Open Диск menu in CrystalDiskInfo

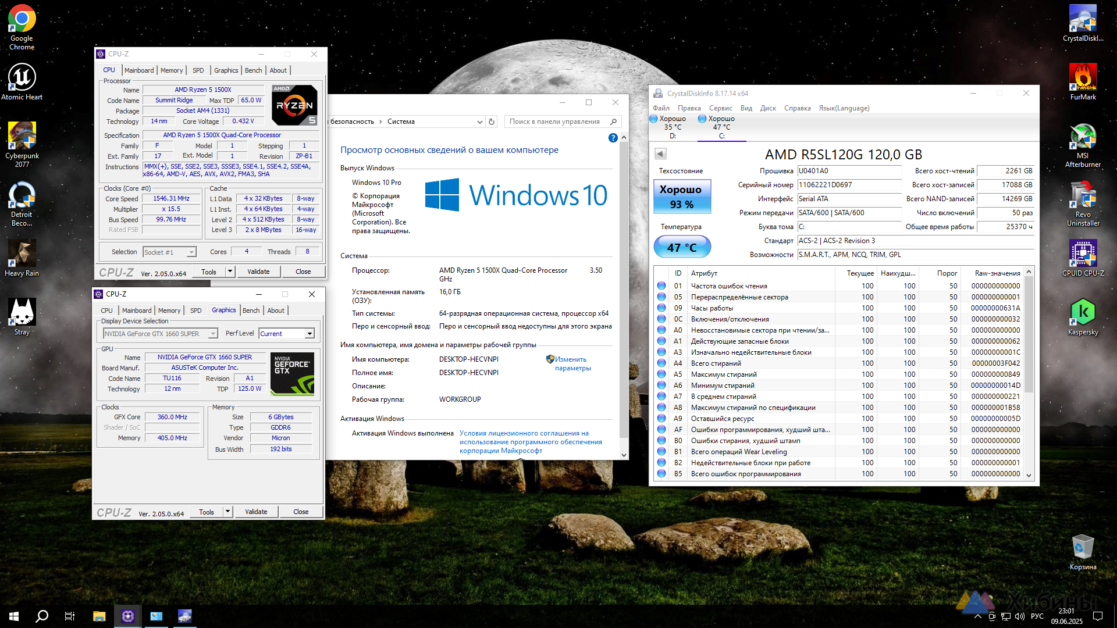[x=768, y=108]
